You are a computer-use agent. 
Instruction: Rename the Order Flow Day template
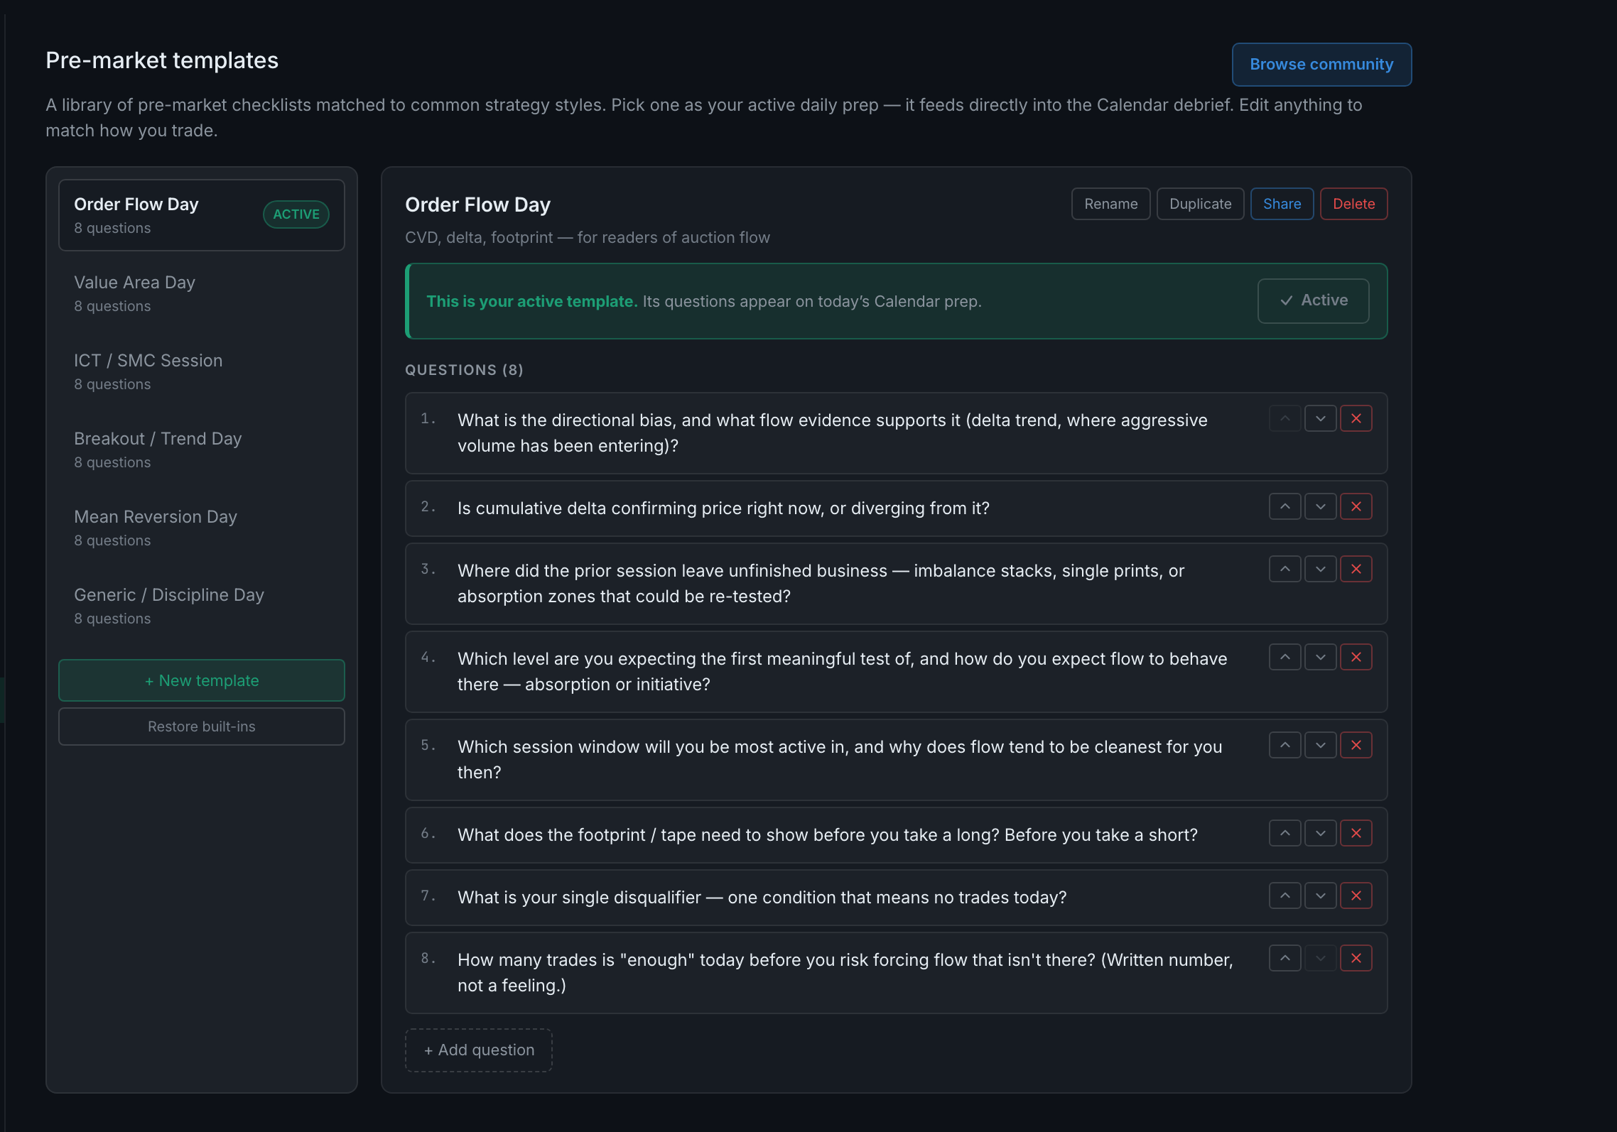pos(1110,204)
